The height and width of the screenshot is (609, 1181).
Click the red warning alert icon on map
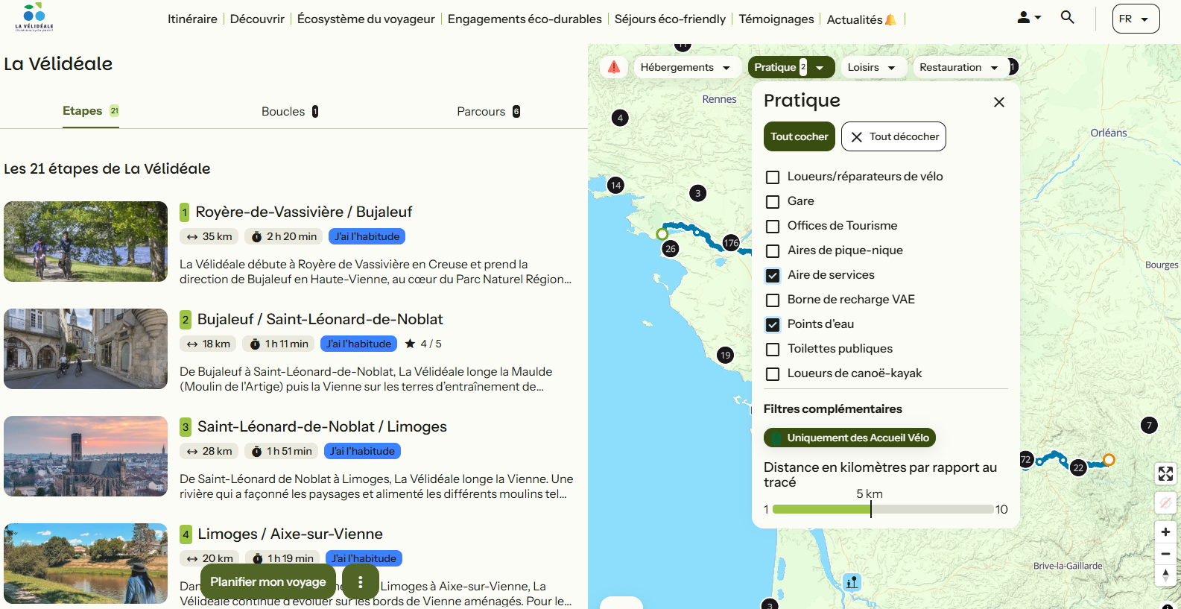(614, 67)
